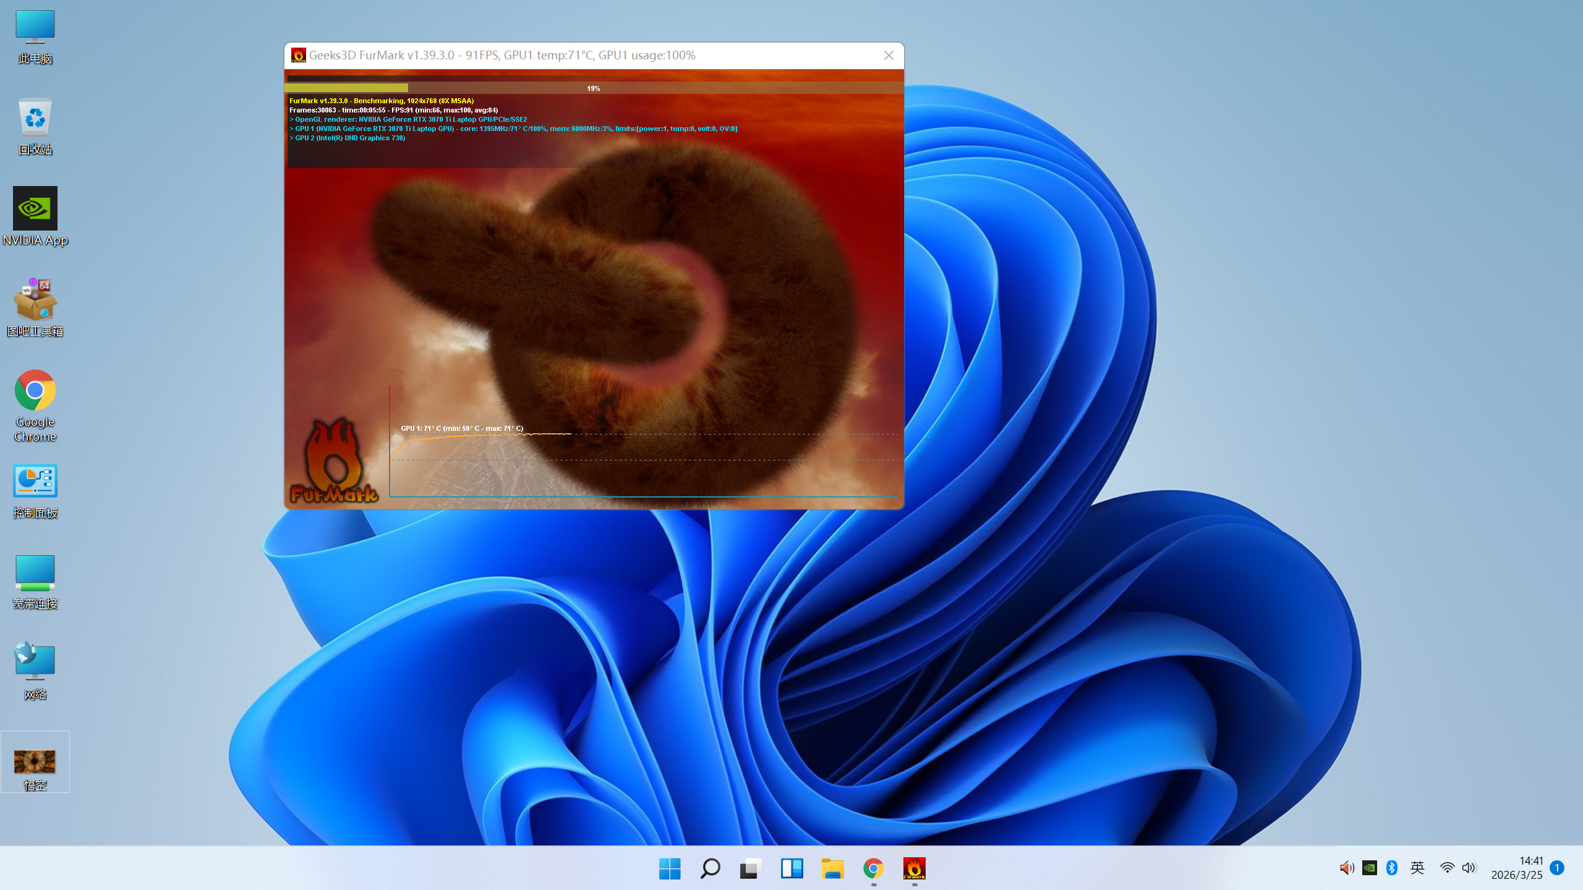The image size is (1583, 890).
Task: Select the 此电脑 desktop icon
Action: click(35, 27)
